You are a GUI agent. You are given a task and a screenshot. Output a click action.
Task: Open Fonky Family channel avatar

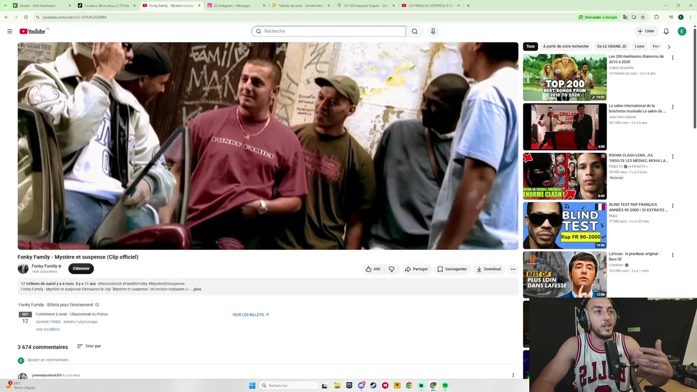23,268
